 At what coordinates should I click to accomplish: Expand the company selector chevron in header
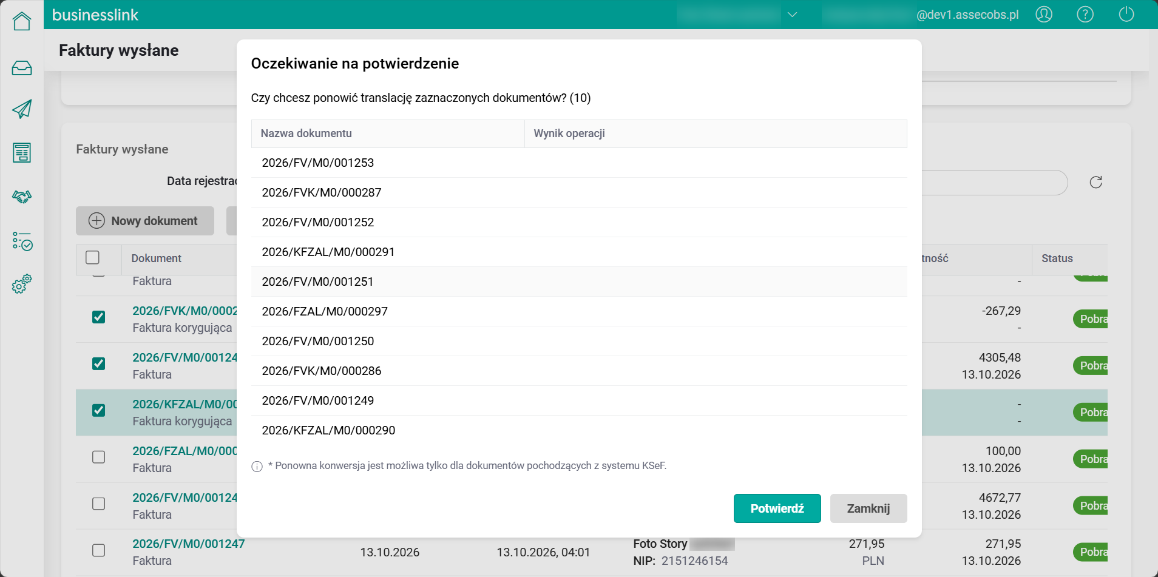tap(792, 15)
